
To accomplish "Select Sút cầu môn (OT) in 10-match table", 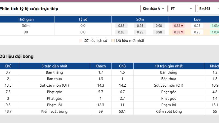I will (x=169, y=85).
